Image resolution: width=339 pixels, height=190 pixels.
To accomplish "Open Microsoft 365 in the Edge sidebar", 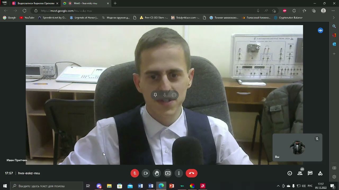I will tap(334, 35).
